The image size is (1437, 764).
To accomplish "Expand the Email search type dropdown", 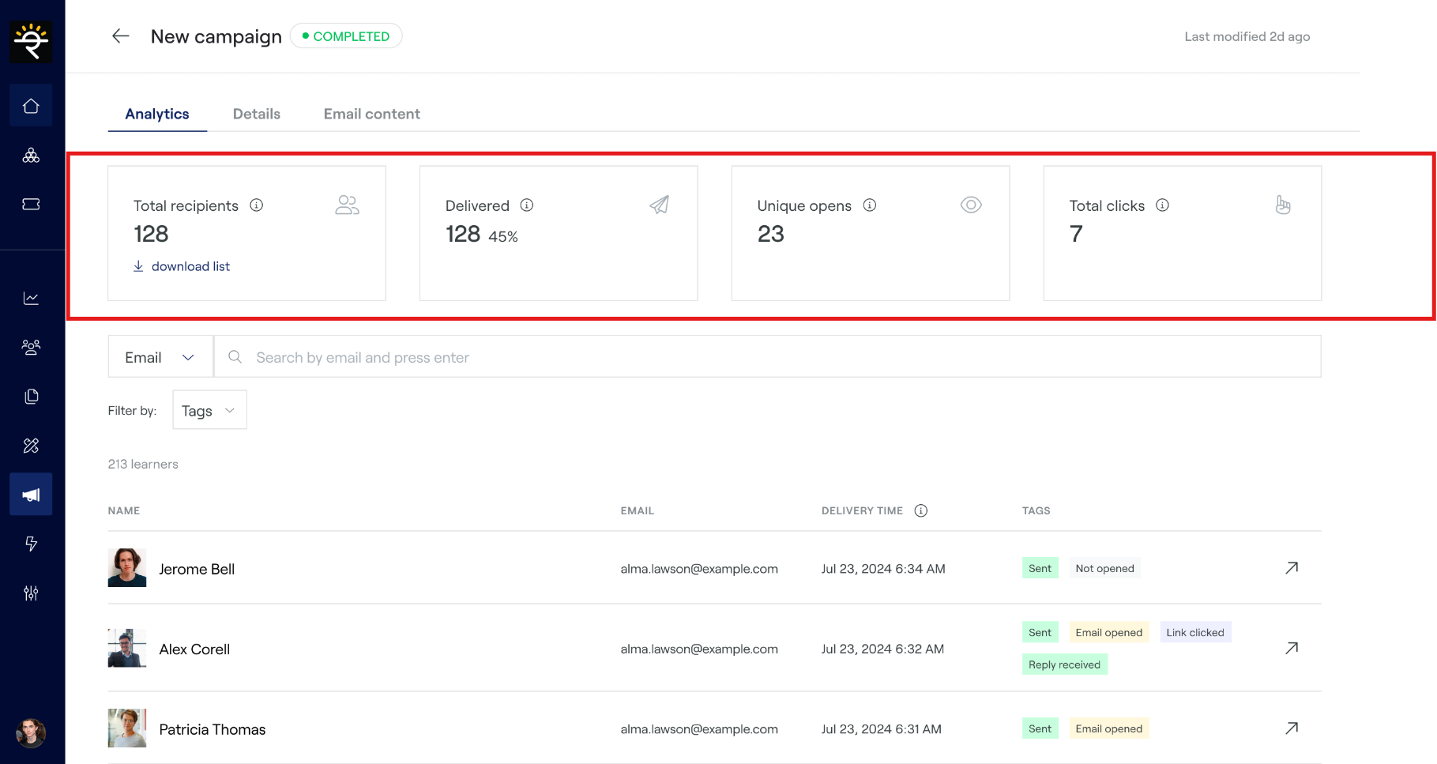I will pos(160,357).
